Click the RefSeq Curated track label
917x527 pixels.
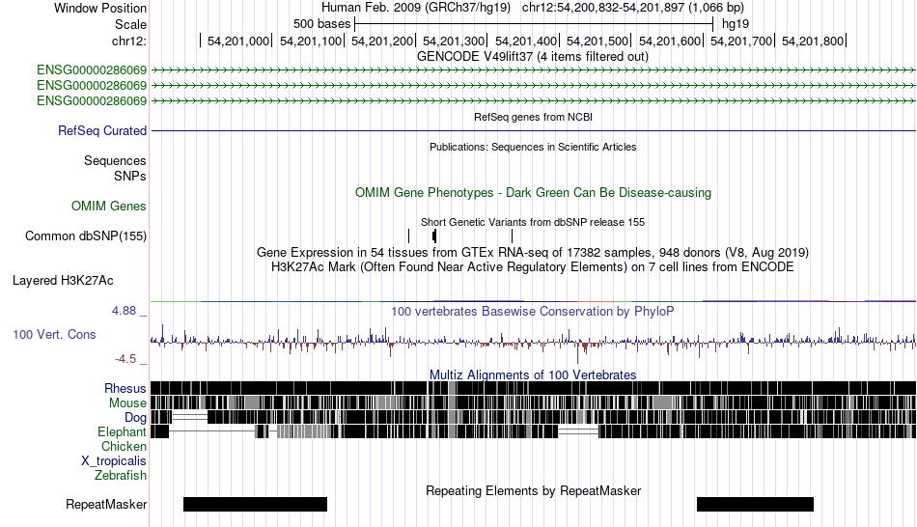click(101, 130)
